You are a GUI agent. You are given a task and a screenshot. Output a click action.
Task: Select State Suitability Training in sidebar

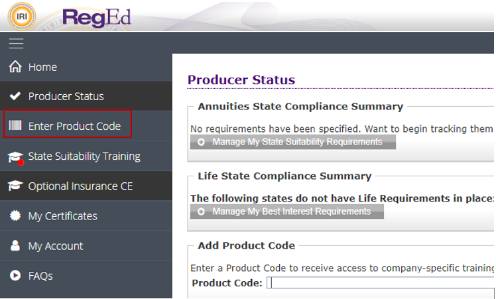(84, 156)
